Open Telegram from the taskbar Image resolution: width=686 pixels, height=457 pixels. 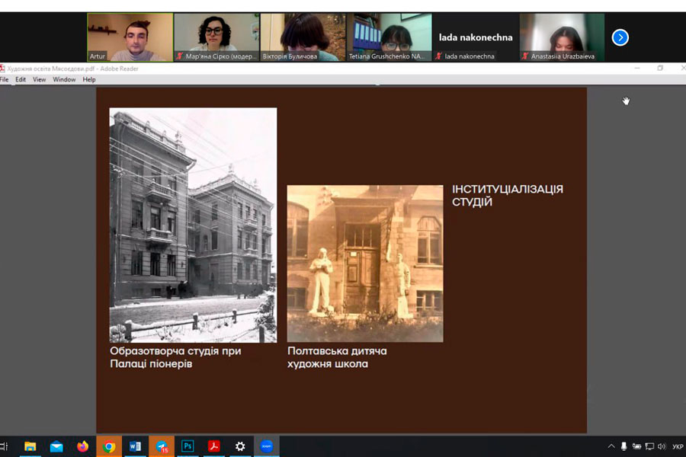[162, 446]
